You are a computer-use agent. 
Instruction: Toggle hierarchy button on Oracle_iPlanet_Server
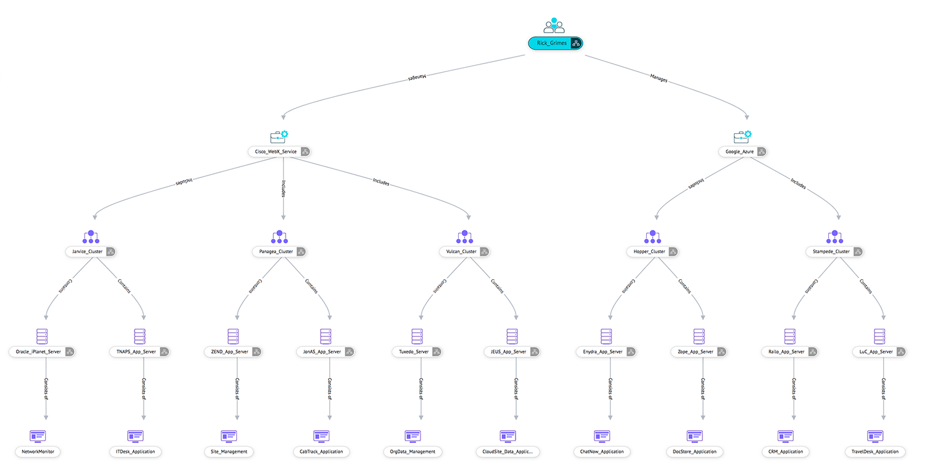click(x=70, y=352)
